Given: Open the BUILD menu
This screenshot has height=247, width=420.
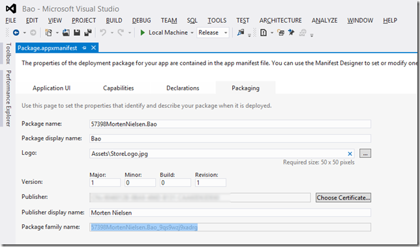Looking at the screenshot, I should tap(114, 21).
